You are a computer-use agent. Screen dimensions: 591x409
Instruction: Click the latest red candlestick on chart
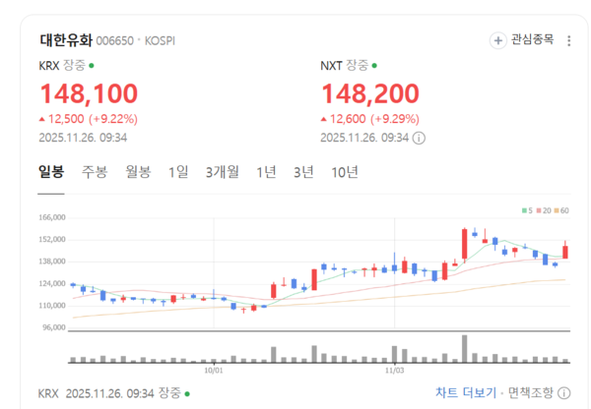[565, 252]
